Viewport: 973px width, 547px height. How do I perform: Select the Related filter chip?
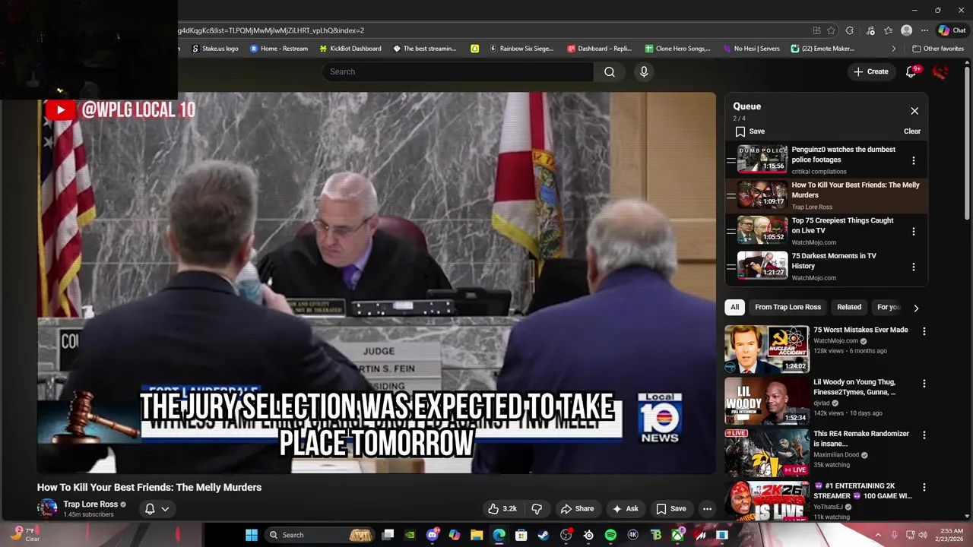pyautogui.click(x=849, y=307)
